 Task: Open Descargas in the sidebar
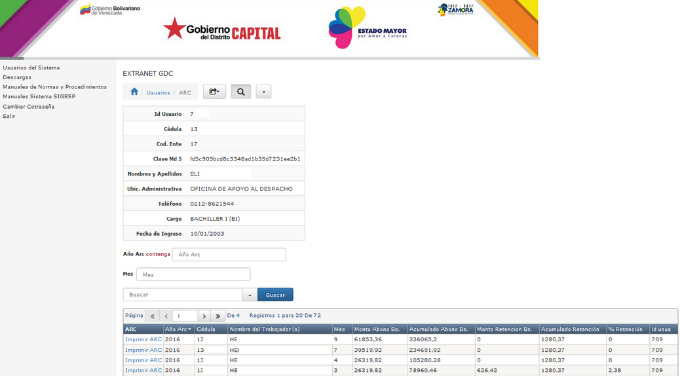tap(17, 77)
